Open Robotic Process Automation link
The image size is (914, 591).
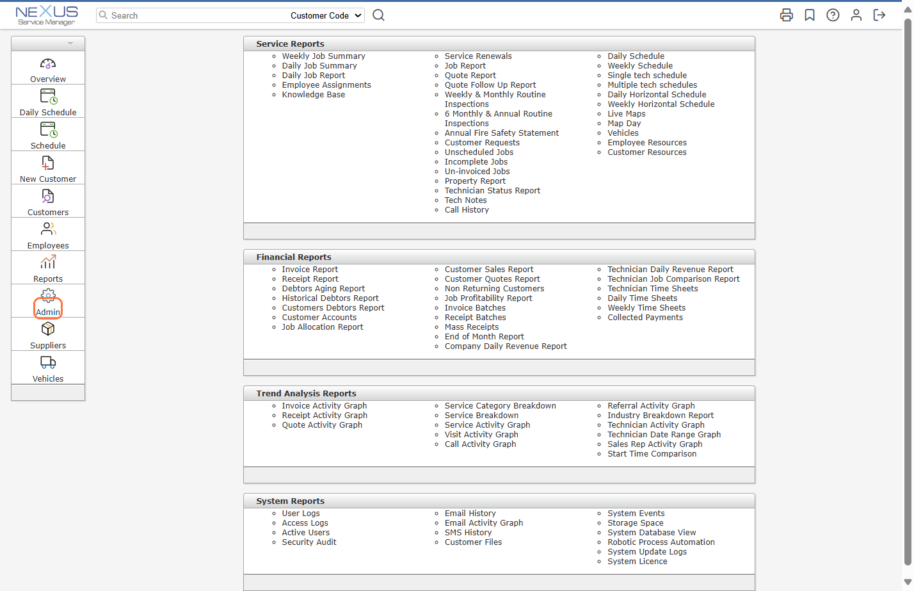(x=661, y=542)
